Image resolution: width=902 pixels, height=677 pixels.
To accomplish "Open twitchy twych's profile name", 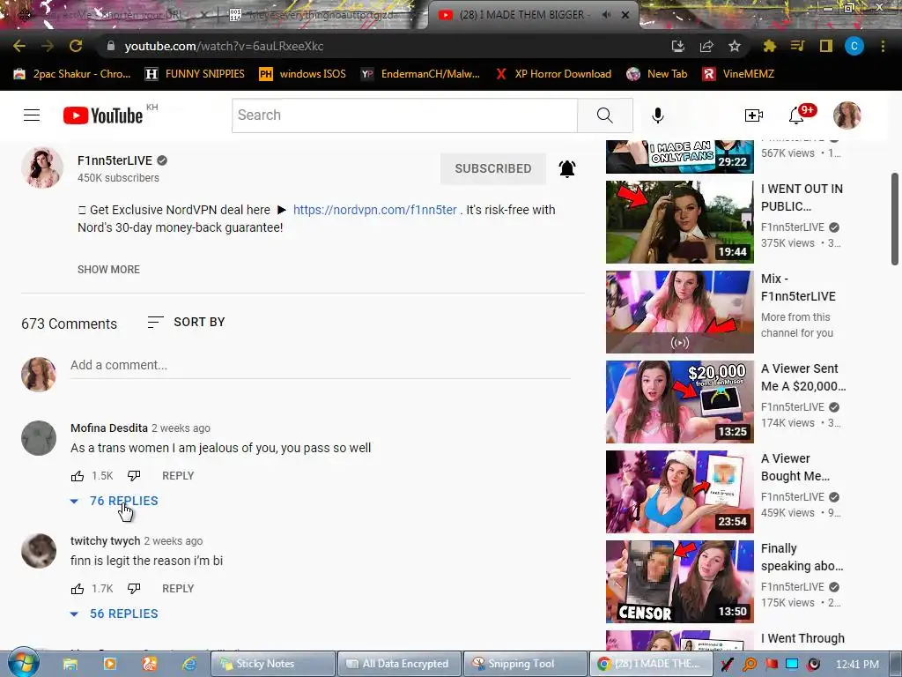I will click(x=106, y=541).
